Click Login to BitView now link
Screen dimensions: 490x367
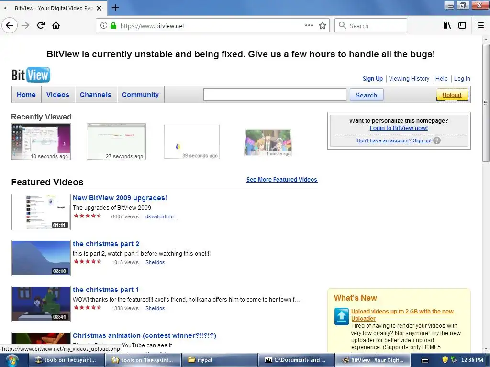pos(399,128)
